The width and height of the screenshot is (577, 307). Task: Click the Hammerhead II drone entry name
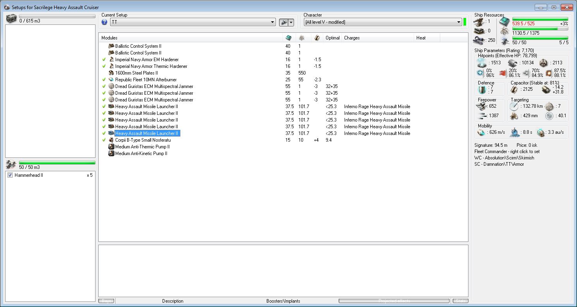click(29, 175)
